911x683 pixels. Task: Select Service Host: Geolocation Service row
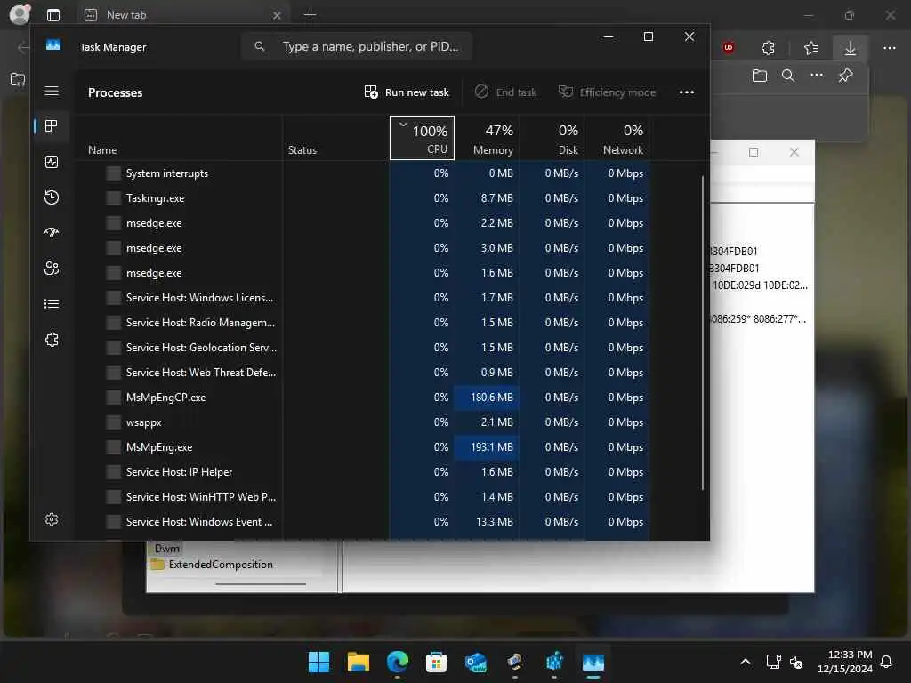pyautogui.click(x=363, y=348)
